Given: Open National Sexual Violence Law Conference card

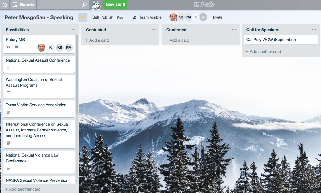Looking at the screenshot, I should point(39,162).
